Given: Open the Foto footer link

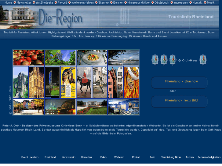Looking at the screenshot, I should coord(152,157).
